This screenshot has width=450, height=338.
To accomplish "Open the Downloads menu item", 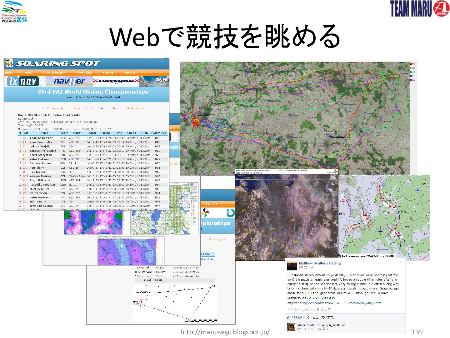I will [x=84, y=73].
